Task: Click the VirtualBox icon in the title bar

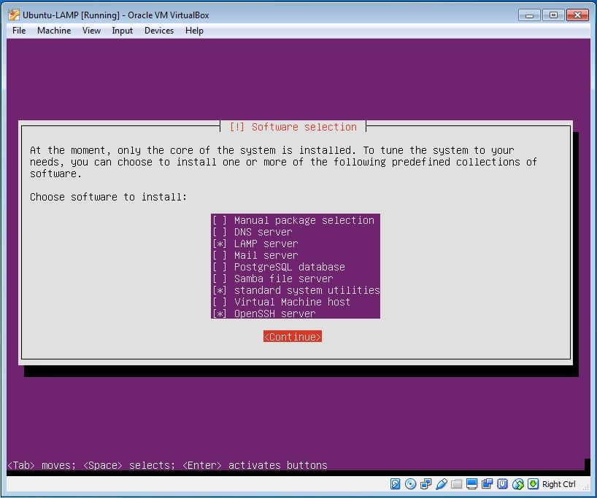Action: pyautogui.click(x=13, y=15)
